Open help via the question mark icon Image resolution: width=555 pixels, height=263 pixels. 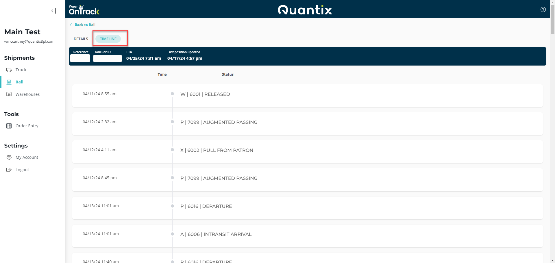point(543,9)
